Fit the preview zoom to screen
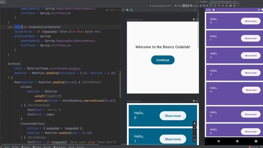Viewport: 263px width, 148px height. click(x=194, y=140)
